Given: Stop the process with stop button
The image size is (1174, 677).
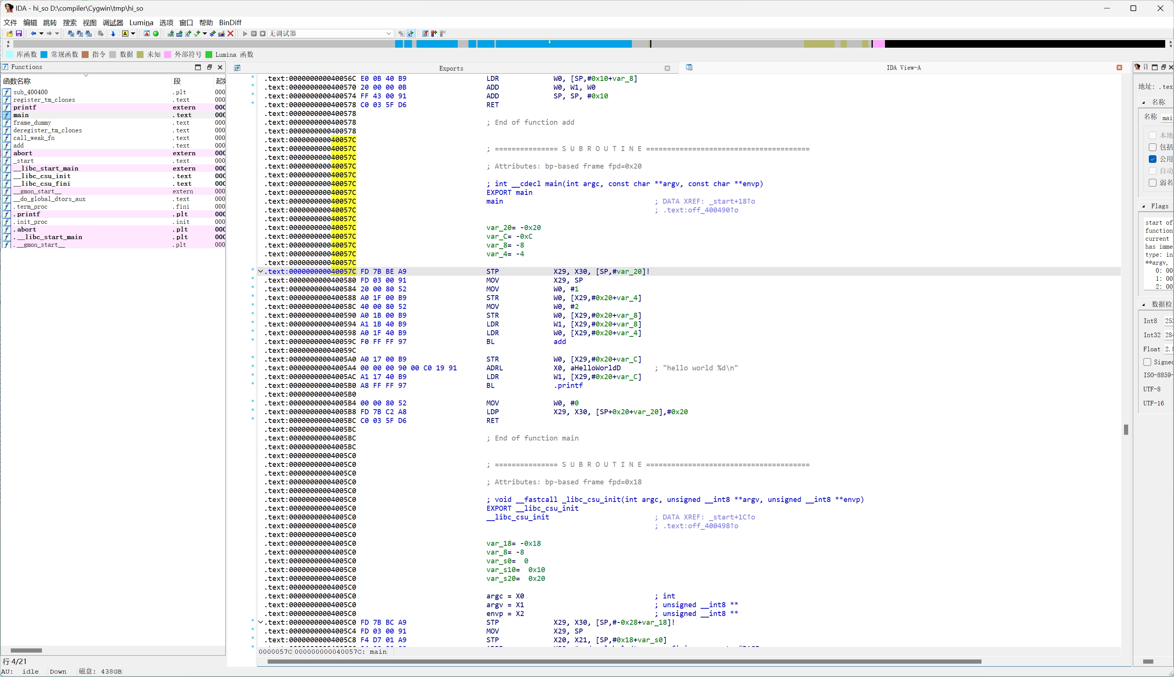Looking at the screenshot, I should (262, 34).
